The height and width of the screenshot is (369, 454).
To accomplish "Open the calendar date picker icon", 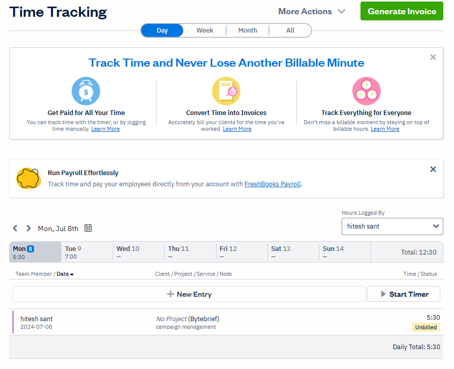I will 88,229.
